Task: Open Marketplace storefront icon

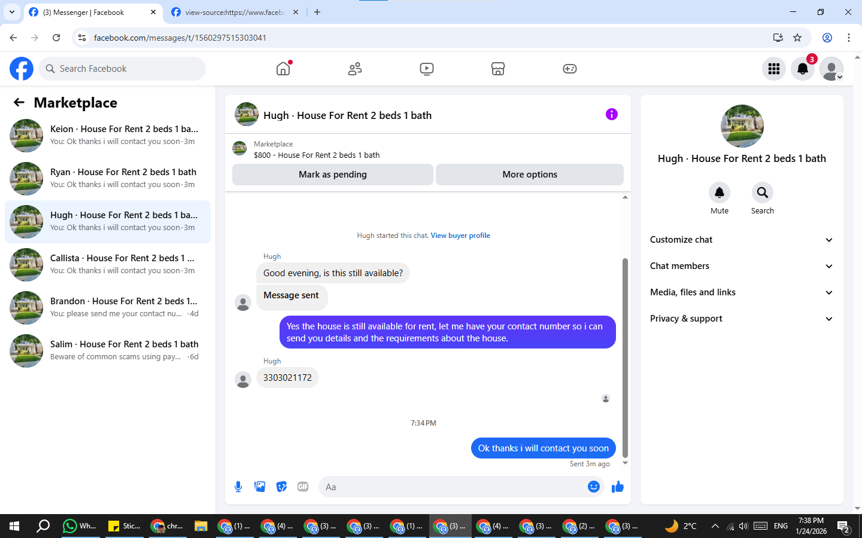Action: (x=498, y=69)
